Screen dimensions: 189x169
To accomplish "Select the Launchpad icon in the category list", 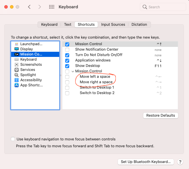I will click(17, 44).
